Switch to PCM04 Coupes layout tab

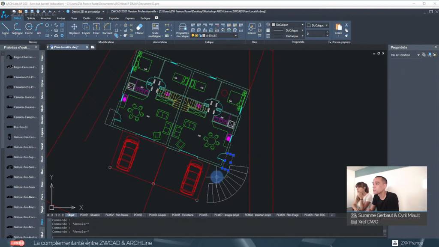pos(158,215)
